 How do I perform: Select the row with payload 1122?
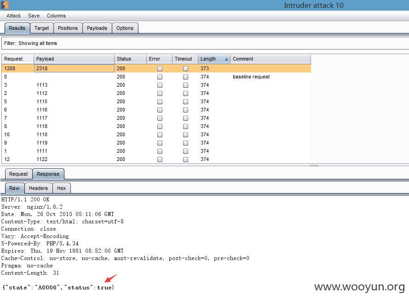(156, 159)
